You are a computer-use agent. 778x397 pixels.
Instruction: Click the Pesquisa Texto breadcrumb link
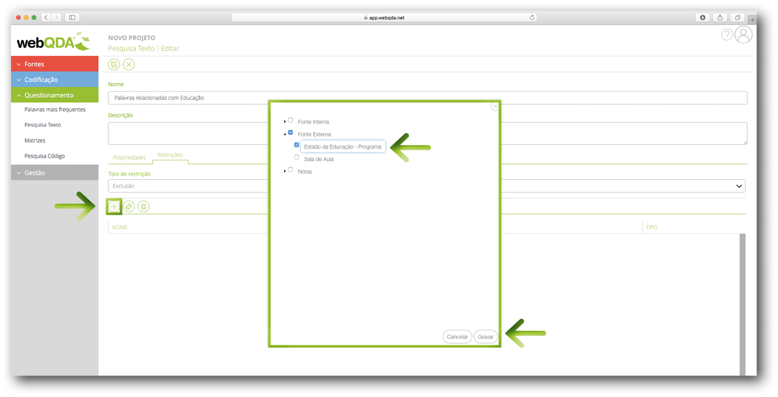point(131,48)
